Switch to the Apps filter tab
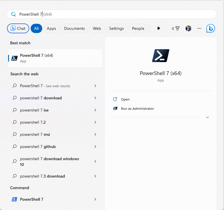This screenshot has width=224, height=210. point(51,28)
